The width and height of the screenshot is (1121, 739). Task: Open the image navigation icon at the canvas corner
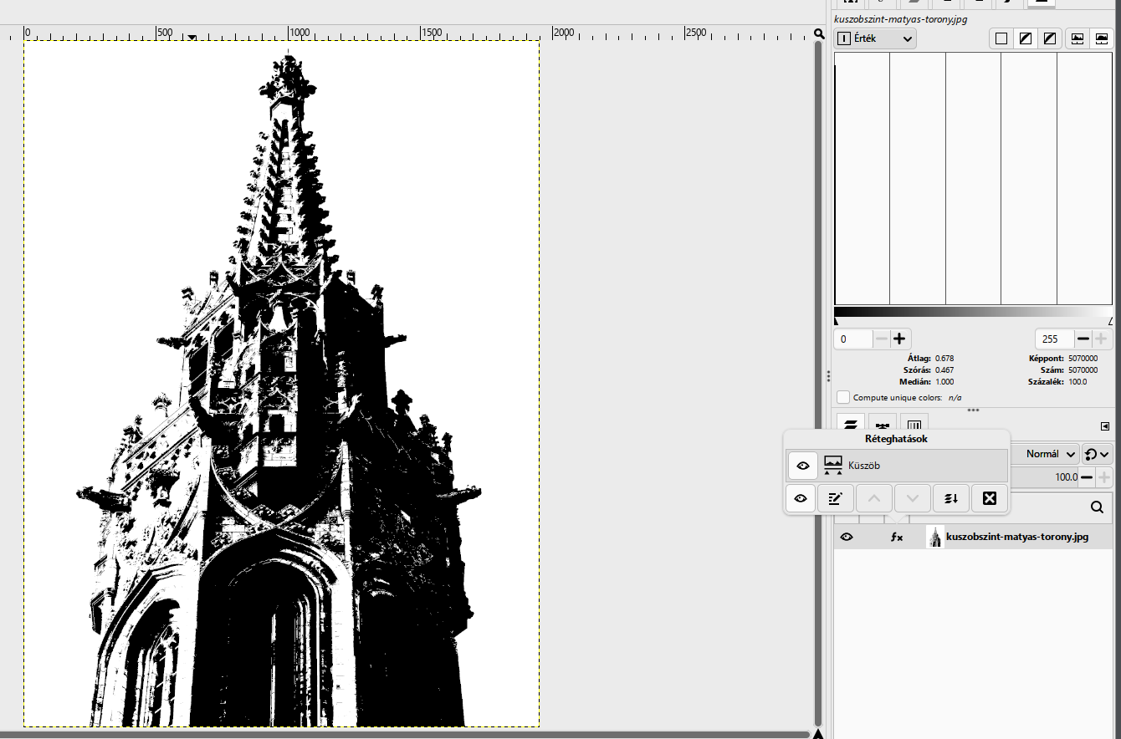pos(819,734)
